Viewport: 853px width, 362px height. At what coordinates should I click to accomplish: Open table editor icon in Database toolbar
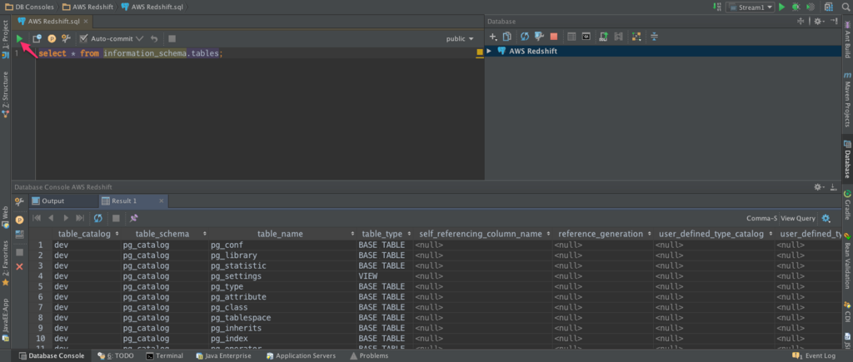[x=571, y=37]
